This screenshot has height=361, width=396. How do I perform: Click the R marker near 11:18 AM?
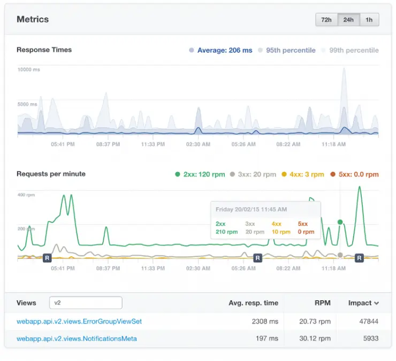359,258
